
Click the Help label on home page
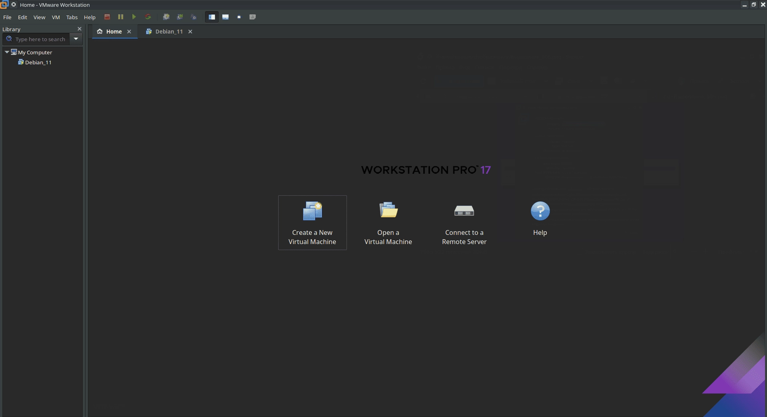point(540,232)
